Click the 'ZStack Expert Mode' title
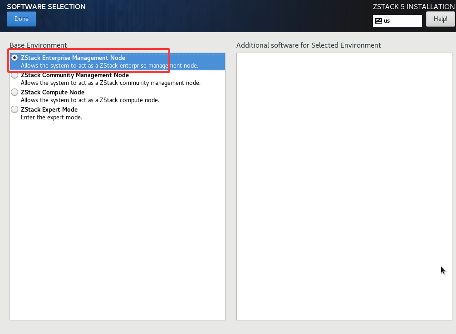The height and width of the screenshot is (334, 456). pos(49,109)
